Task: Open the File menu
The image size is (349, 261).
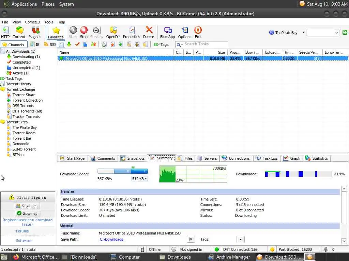Action: (x=5, y=22)
